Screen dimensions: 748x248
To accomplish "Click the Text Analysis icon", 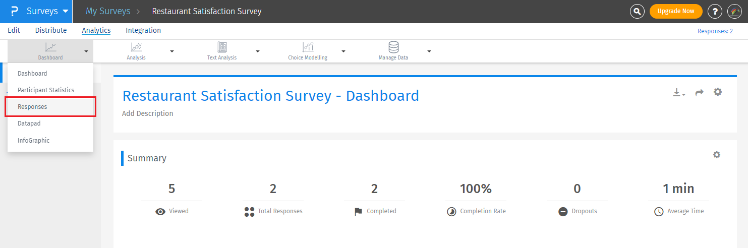I will [x=222, y=47].
